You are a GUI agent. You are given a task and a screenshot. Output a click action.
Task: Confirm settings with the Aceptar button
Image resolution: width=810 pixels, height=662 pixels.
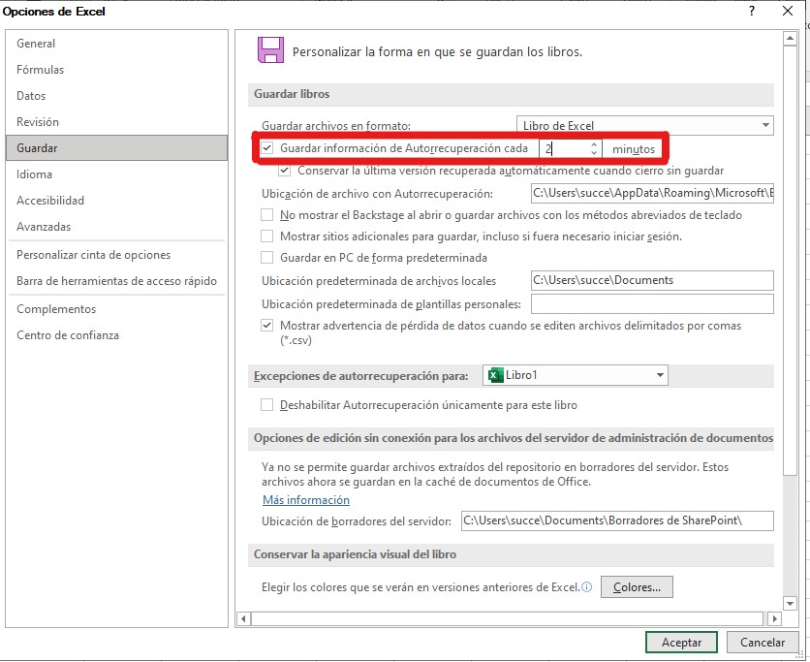pyautogui.click(x=681, y=642)
